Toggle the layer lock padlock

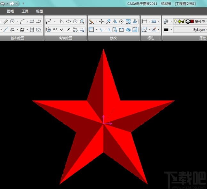click(183, 21)
